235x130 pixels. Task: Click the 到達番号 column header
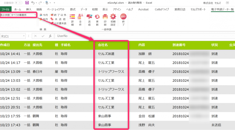click(179, 45)
